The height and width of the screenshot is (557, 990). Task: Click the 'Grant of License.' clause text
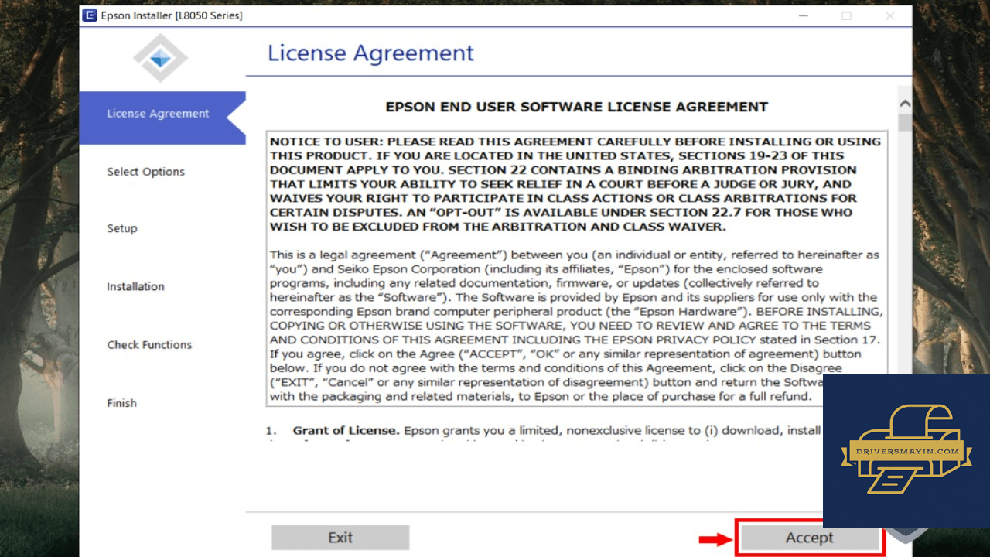coord(346,430)
